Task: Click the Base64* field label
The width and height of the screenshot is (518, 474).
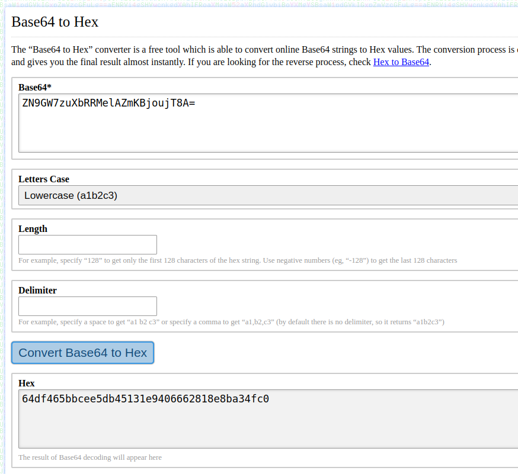Action: 35,87
